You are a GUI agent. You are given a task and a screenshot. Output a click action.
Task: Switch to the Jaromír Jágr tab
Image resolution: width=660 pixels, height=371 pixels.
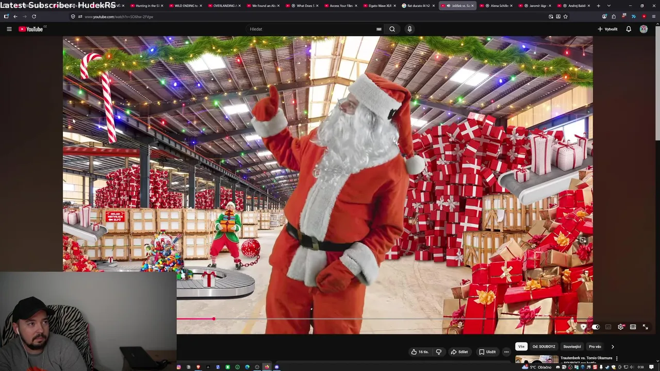(535, 6)
